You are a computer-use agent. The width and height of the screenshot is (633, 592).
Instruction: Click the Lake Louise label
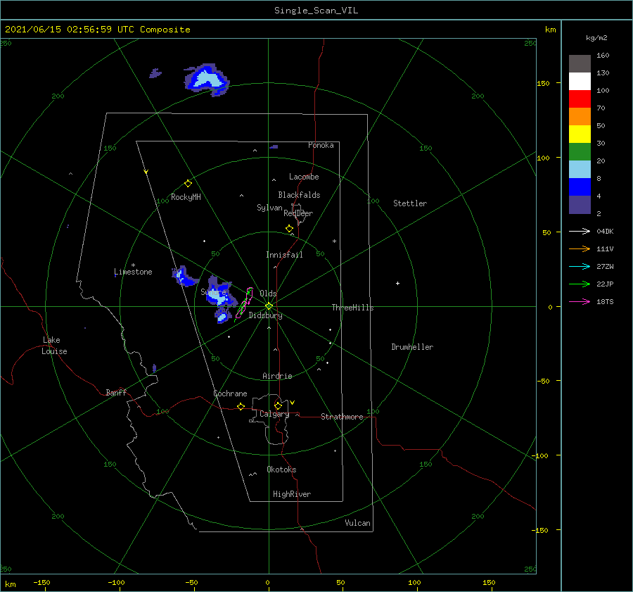(x=54, y=346)
